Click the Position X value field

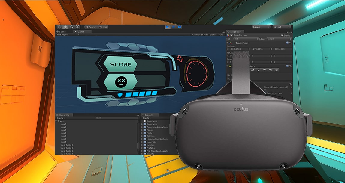tap(238, 49)
